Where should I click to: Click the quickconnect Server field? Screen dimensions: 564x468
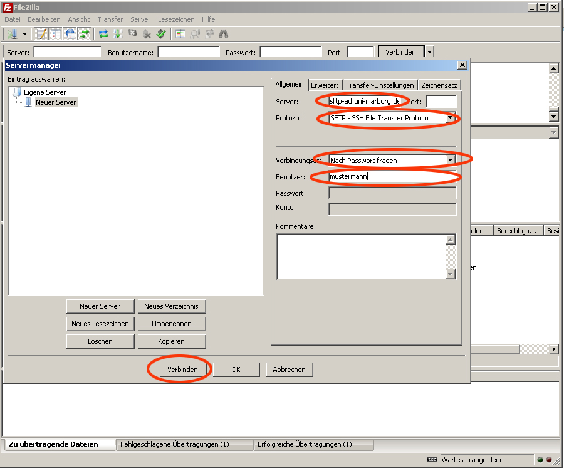click(x=67, y=52)
